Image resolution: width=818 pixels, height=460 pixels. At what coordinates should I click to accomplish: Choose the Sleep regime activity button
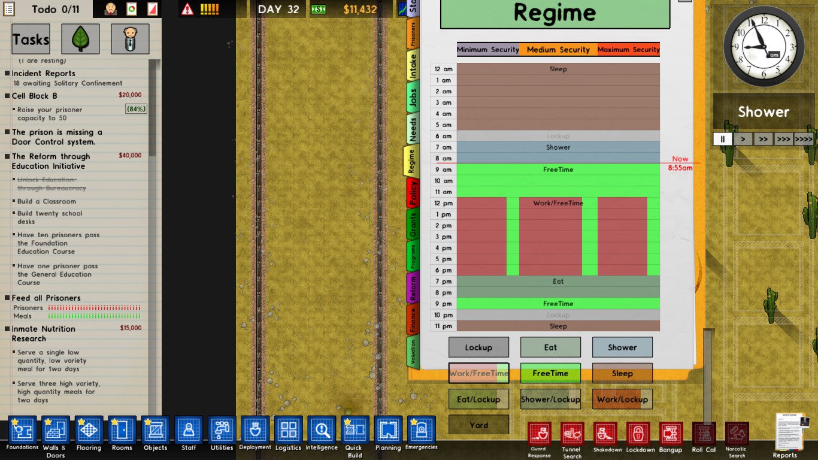[622, 373]
